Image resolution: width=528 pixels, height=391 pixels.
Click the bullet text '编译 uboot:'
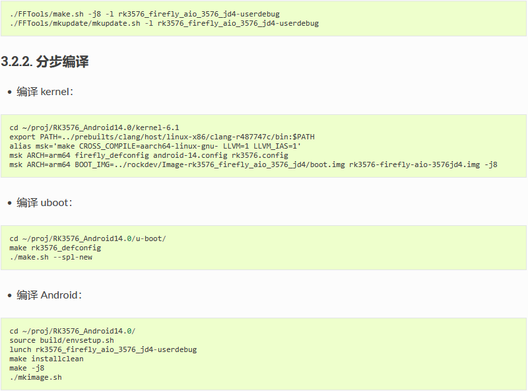(x=44, y=203)
